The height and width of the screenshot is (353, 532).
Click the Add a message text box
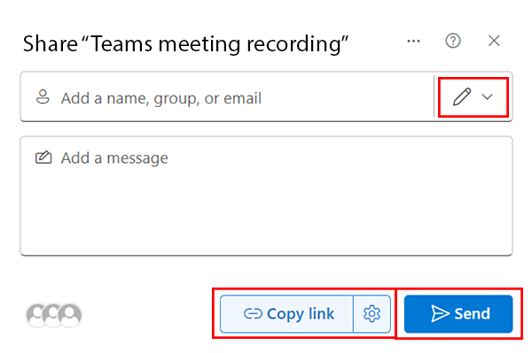[266, 196]
